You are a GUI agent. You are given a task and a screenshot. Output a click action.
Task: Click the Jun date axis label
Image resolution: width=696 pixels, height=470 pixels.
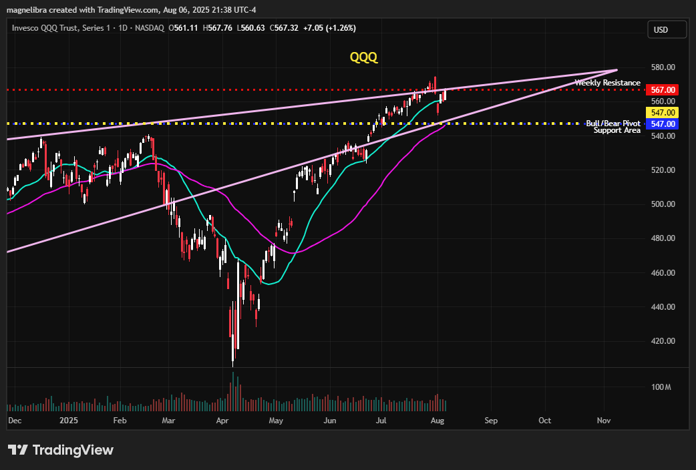coord(330,421)
